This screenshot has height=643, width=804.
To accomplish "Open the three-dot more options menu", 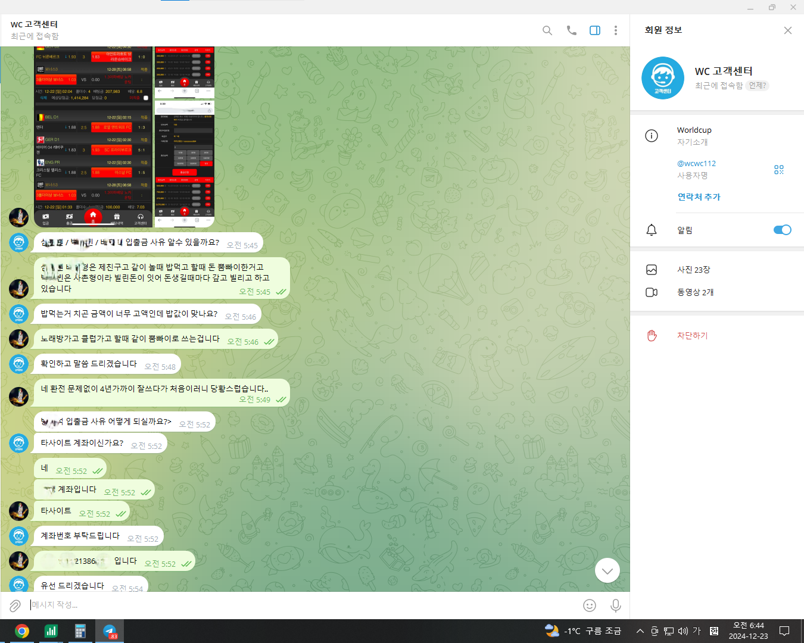I will click(615, 30).
